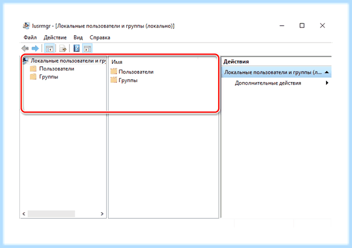Click Локальные пользователи и группы actions header
The height and width of the screenshot is (248, 352).
click(x=276, y=72)
